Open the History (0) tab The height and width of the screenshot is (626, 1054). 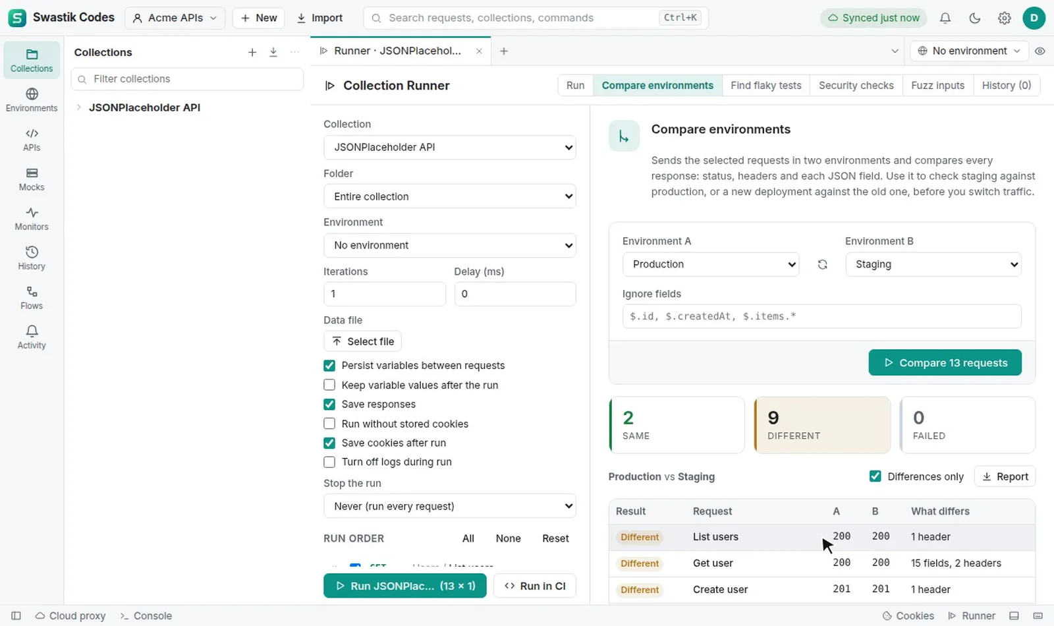point(1007,85)
